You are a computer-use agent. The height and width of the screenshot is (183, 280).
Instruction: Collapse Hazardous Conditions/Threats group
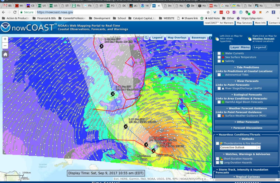pos(238,135)
